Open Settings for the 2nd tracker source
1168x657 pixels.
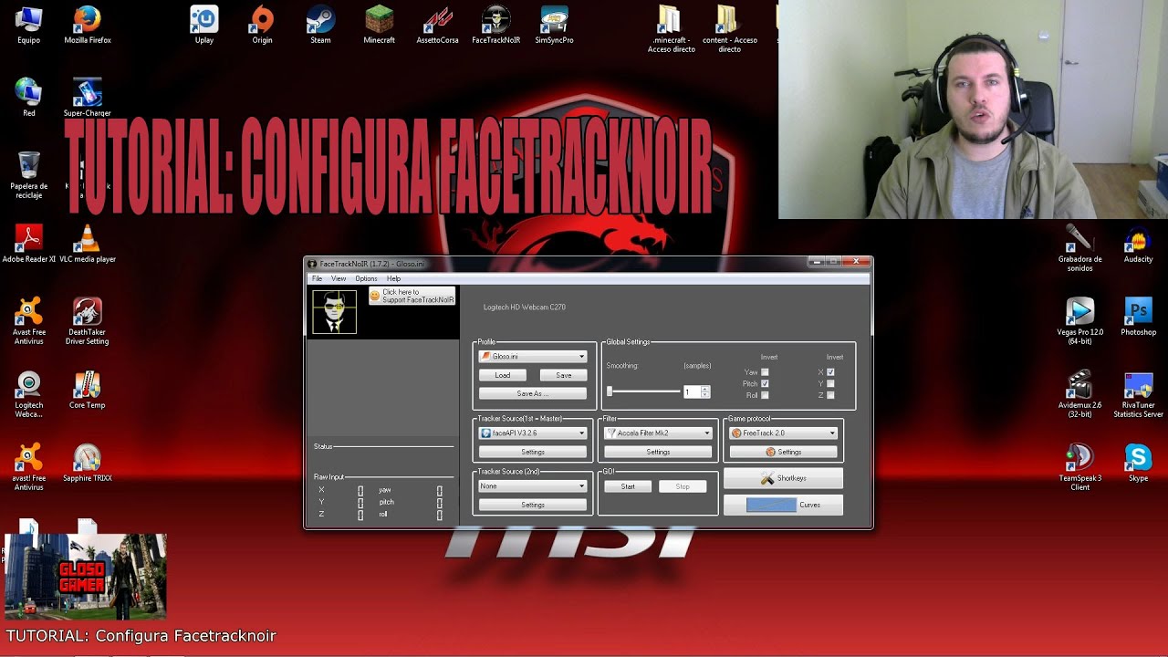pos(533,505)
